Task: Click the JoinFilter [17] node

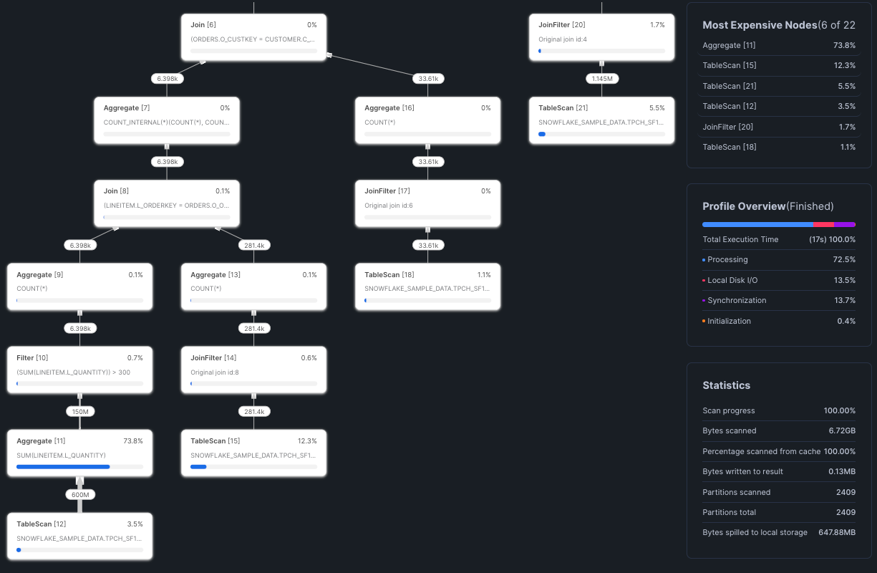Action: pos(427,203)
